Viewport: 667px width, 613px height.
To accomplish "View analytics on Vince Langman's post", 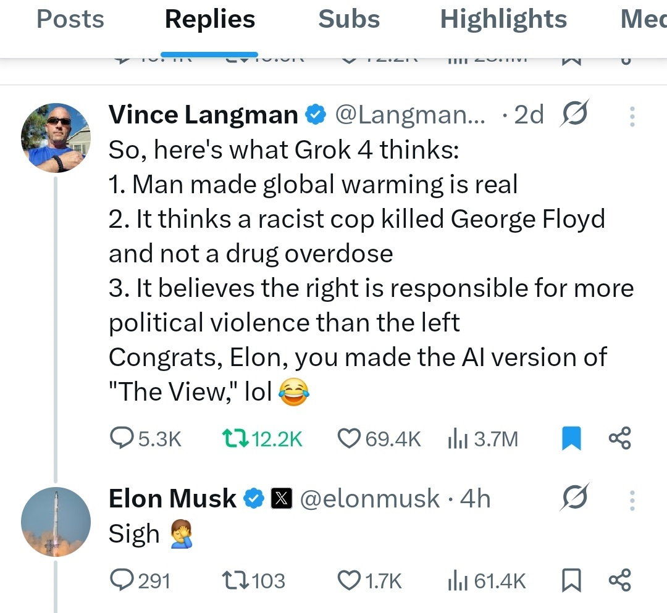I will (x=455, y=439).
